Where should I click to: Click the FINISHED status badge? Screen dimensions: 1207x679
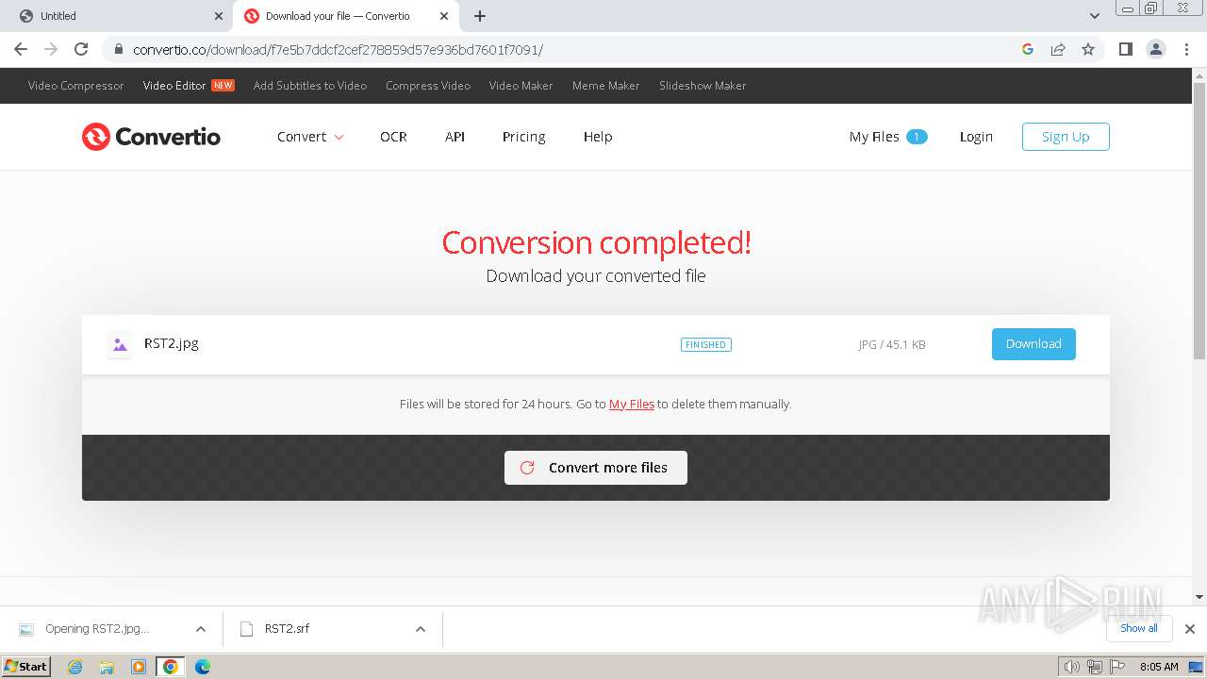click(x=706, y=345)
